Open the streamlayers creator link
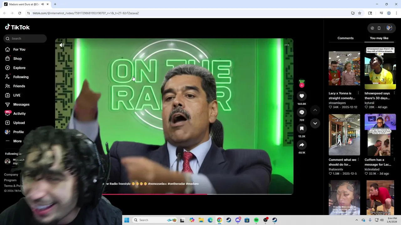The width and height of the screenshot is (401, 225). (337, 103)
